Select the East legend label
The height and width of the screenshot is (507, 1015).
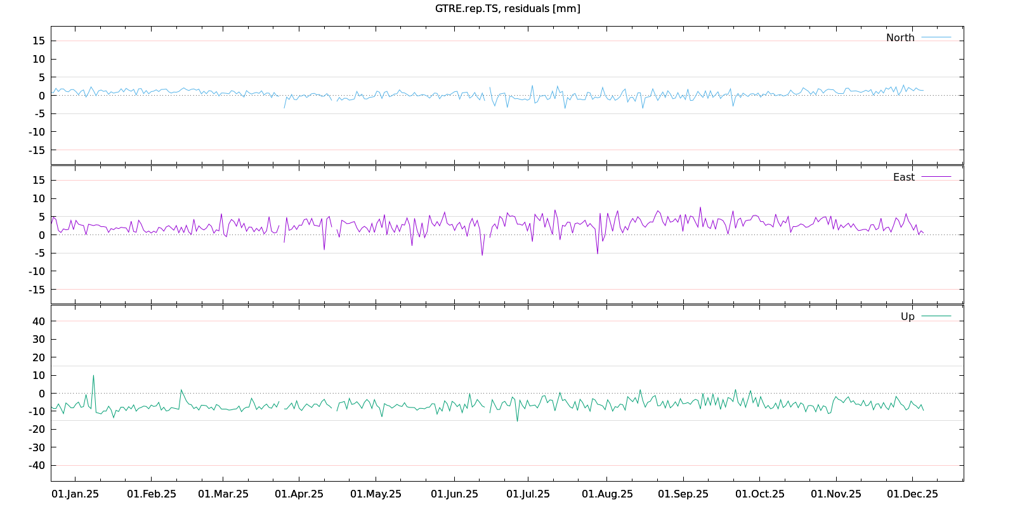(903, 177)
